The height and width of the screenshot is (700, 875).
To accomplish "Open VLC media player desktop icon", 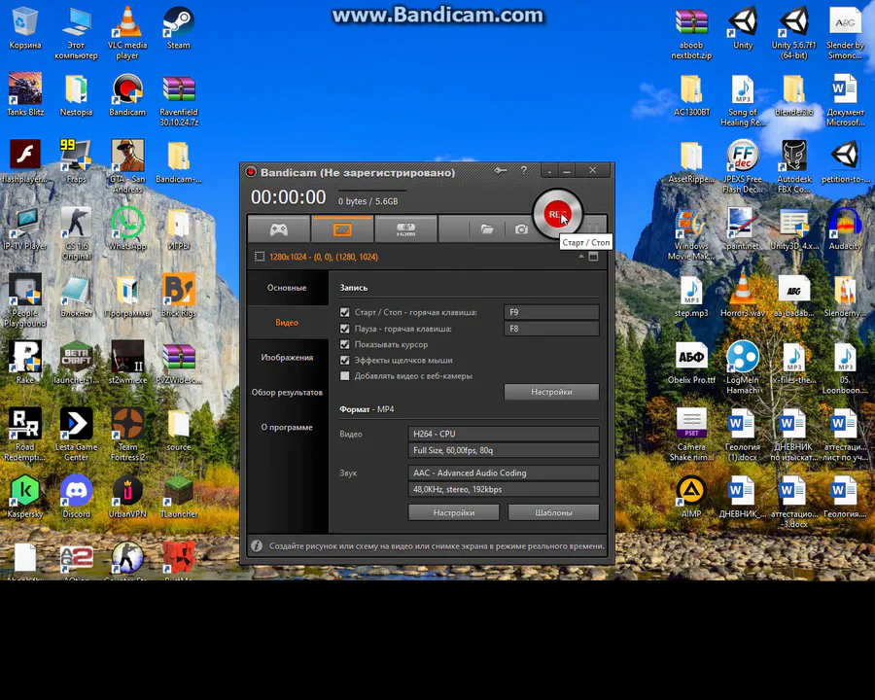I will click(127, 32).
